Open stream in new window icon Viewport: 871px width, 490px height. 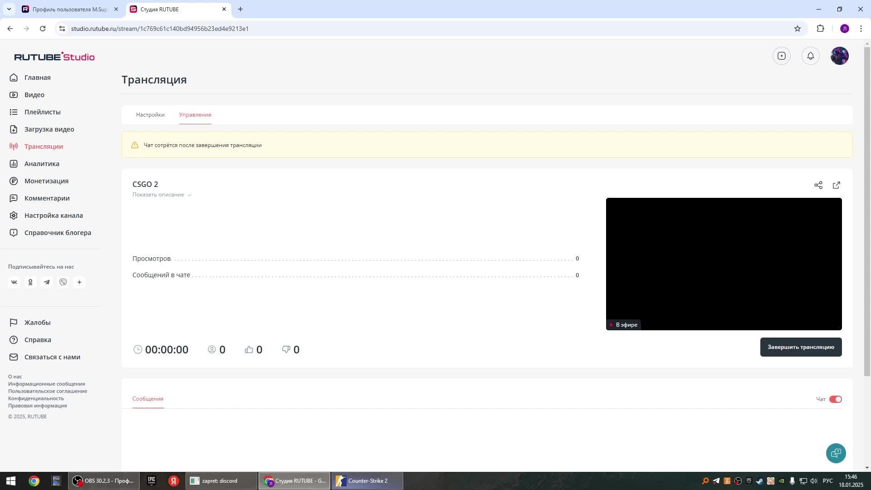click(837, 185)
